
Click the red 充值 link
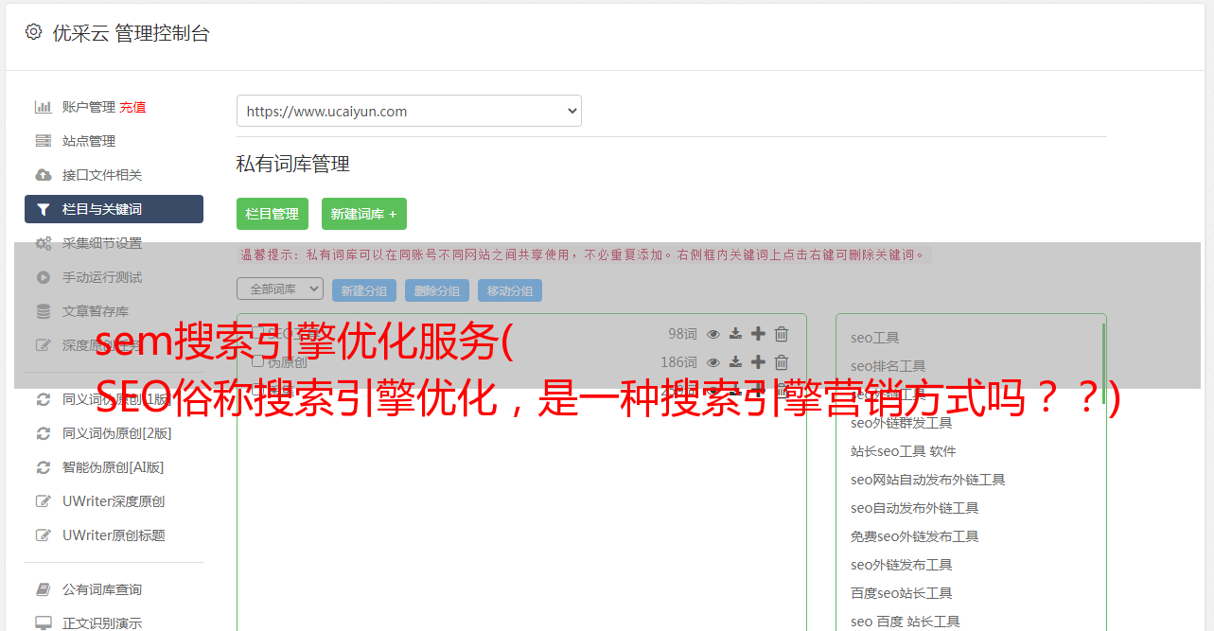pyautogui.click(x=132, y=107)
